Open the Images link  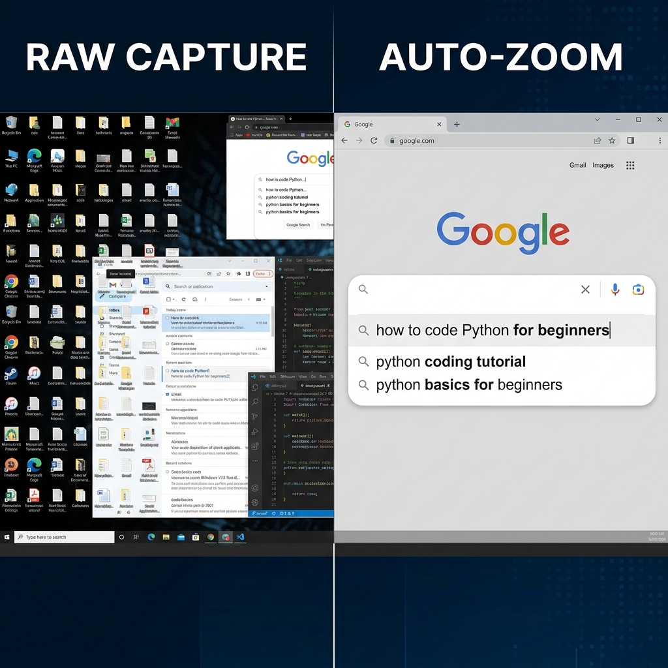603,165
